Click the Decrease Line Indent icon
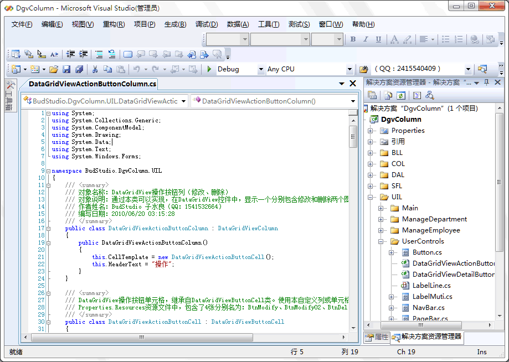 70,54
